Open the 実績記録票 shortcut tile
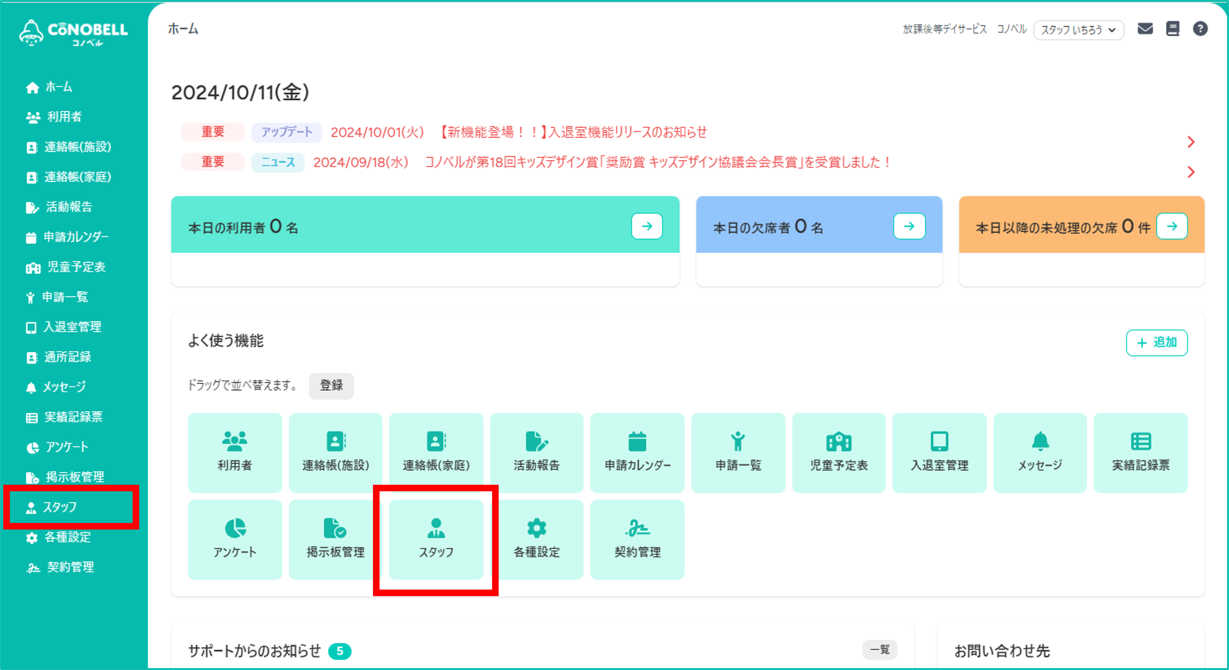 point(1141,453)
